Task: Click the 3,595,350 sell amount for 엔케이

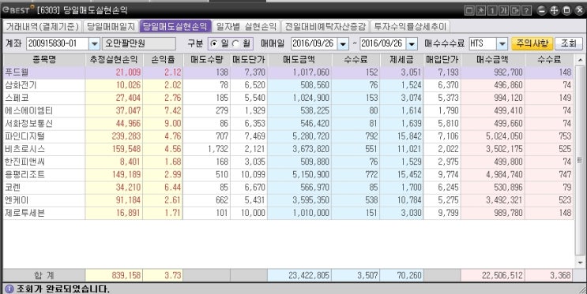Action: click(x=310, y=200)
